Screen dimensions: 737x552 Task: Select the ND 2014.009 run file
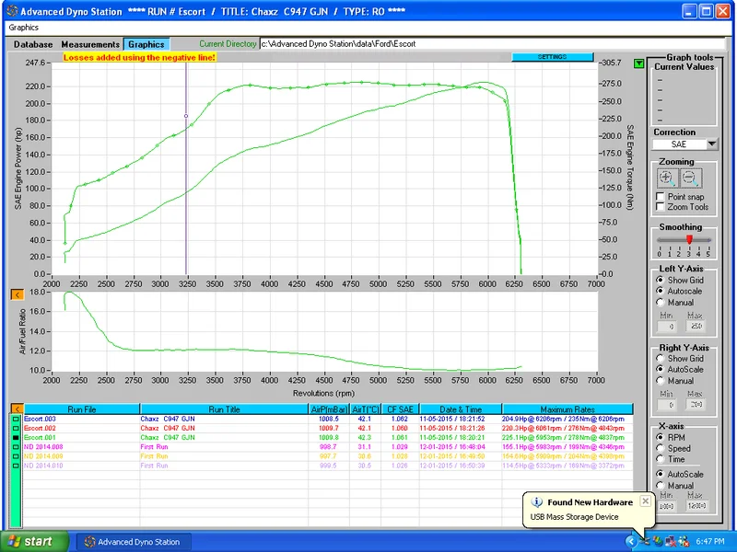[43, 456]
